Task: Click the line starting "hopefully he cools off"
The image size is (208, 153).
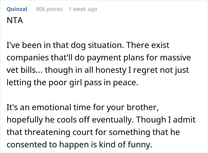Action: click(101, 120)
